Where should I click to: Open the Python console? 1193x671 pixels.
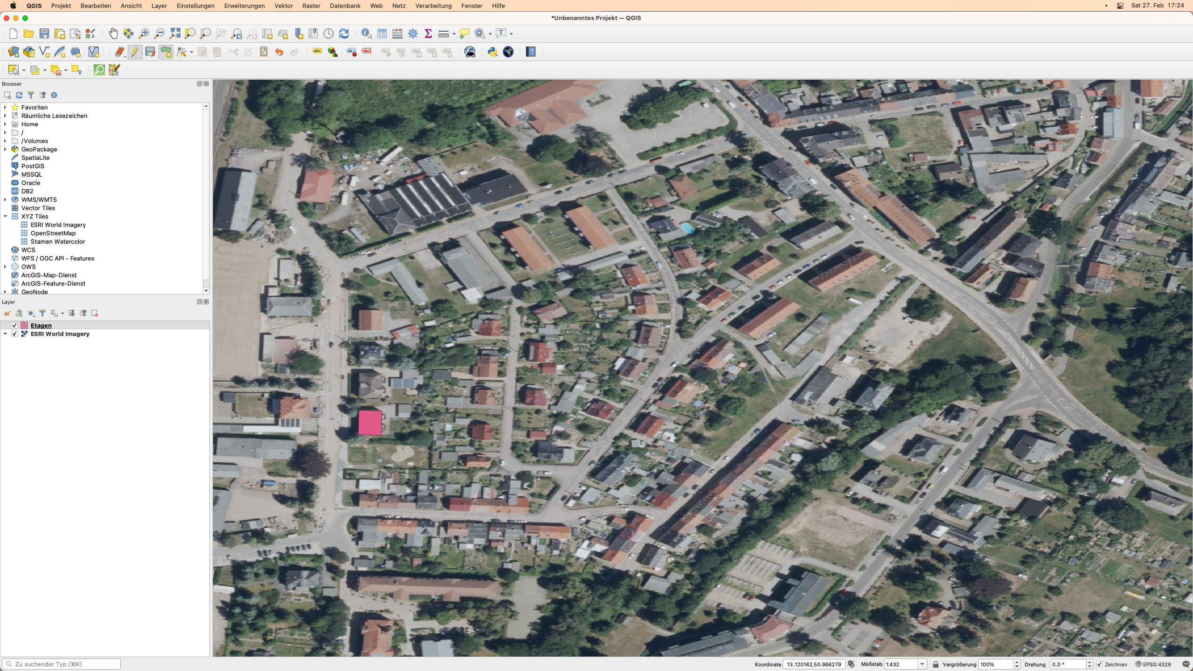click(493, 52)
